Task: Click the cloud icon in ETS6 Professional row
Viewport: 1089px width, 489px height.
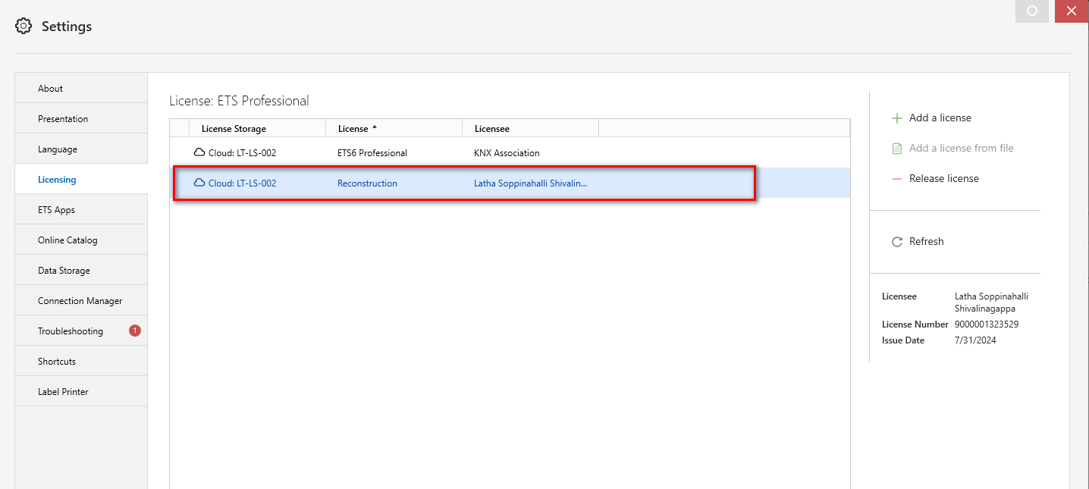Action: coord(199,152)
